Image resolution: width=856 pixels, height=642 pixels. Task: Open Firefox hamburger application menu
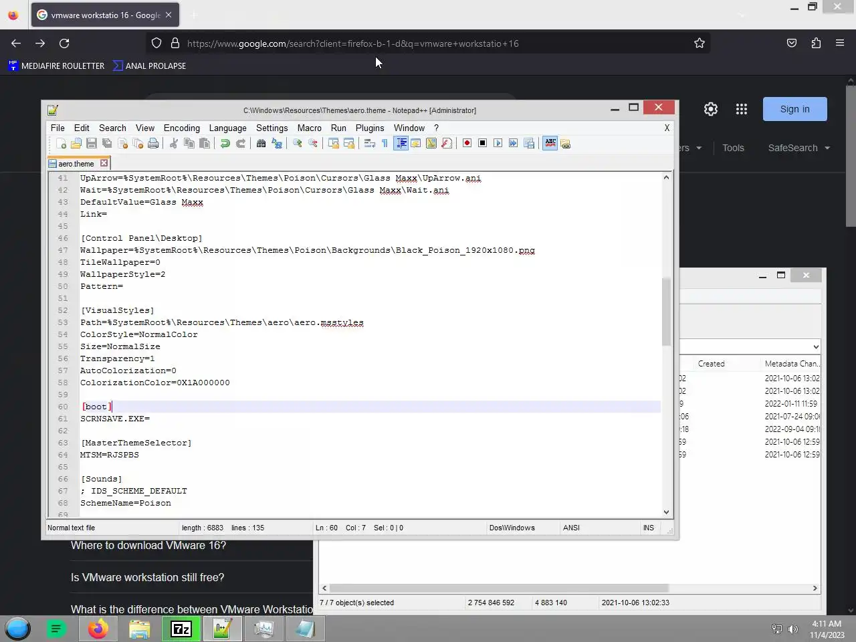(840, 43)
